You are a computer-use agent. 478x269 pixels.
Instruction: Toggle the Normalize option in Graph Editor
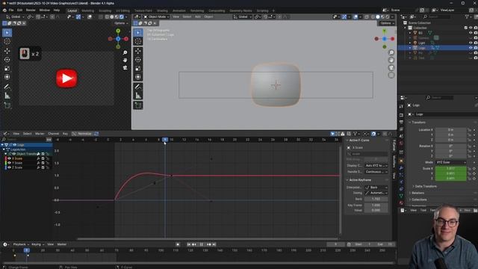point(82,134)
